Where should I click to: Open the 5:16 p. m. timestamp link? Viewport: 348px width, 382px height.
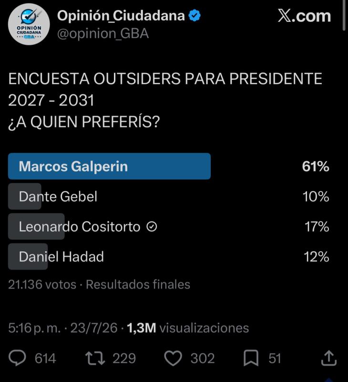[x=34, y=328]
